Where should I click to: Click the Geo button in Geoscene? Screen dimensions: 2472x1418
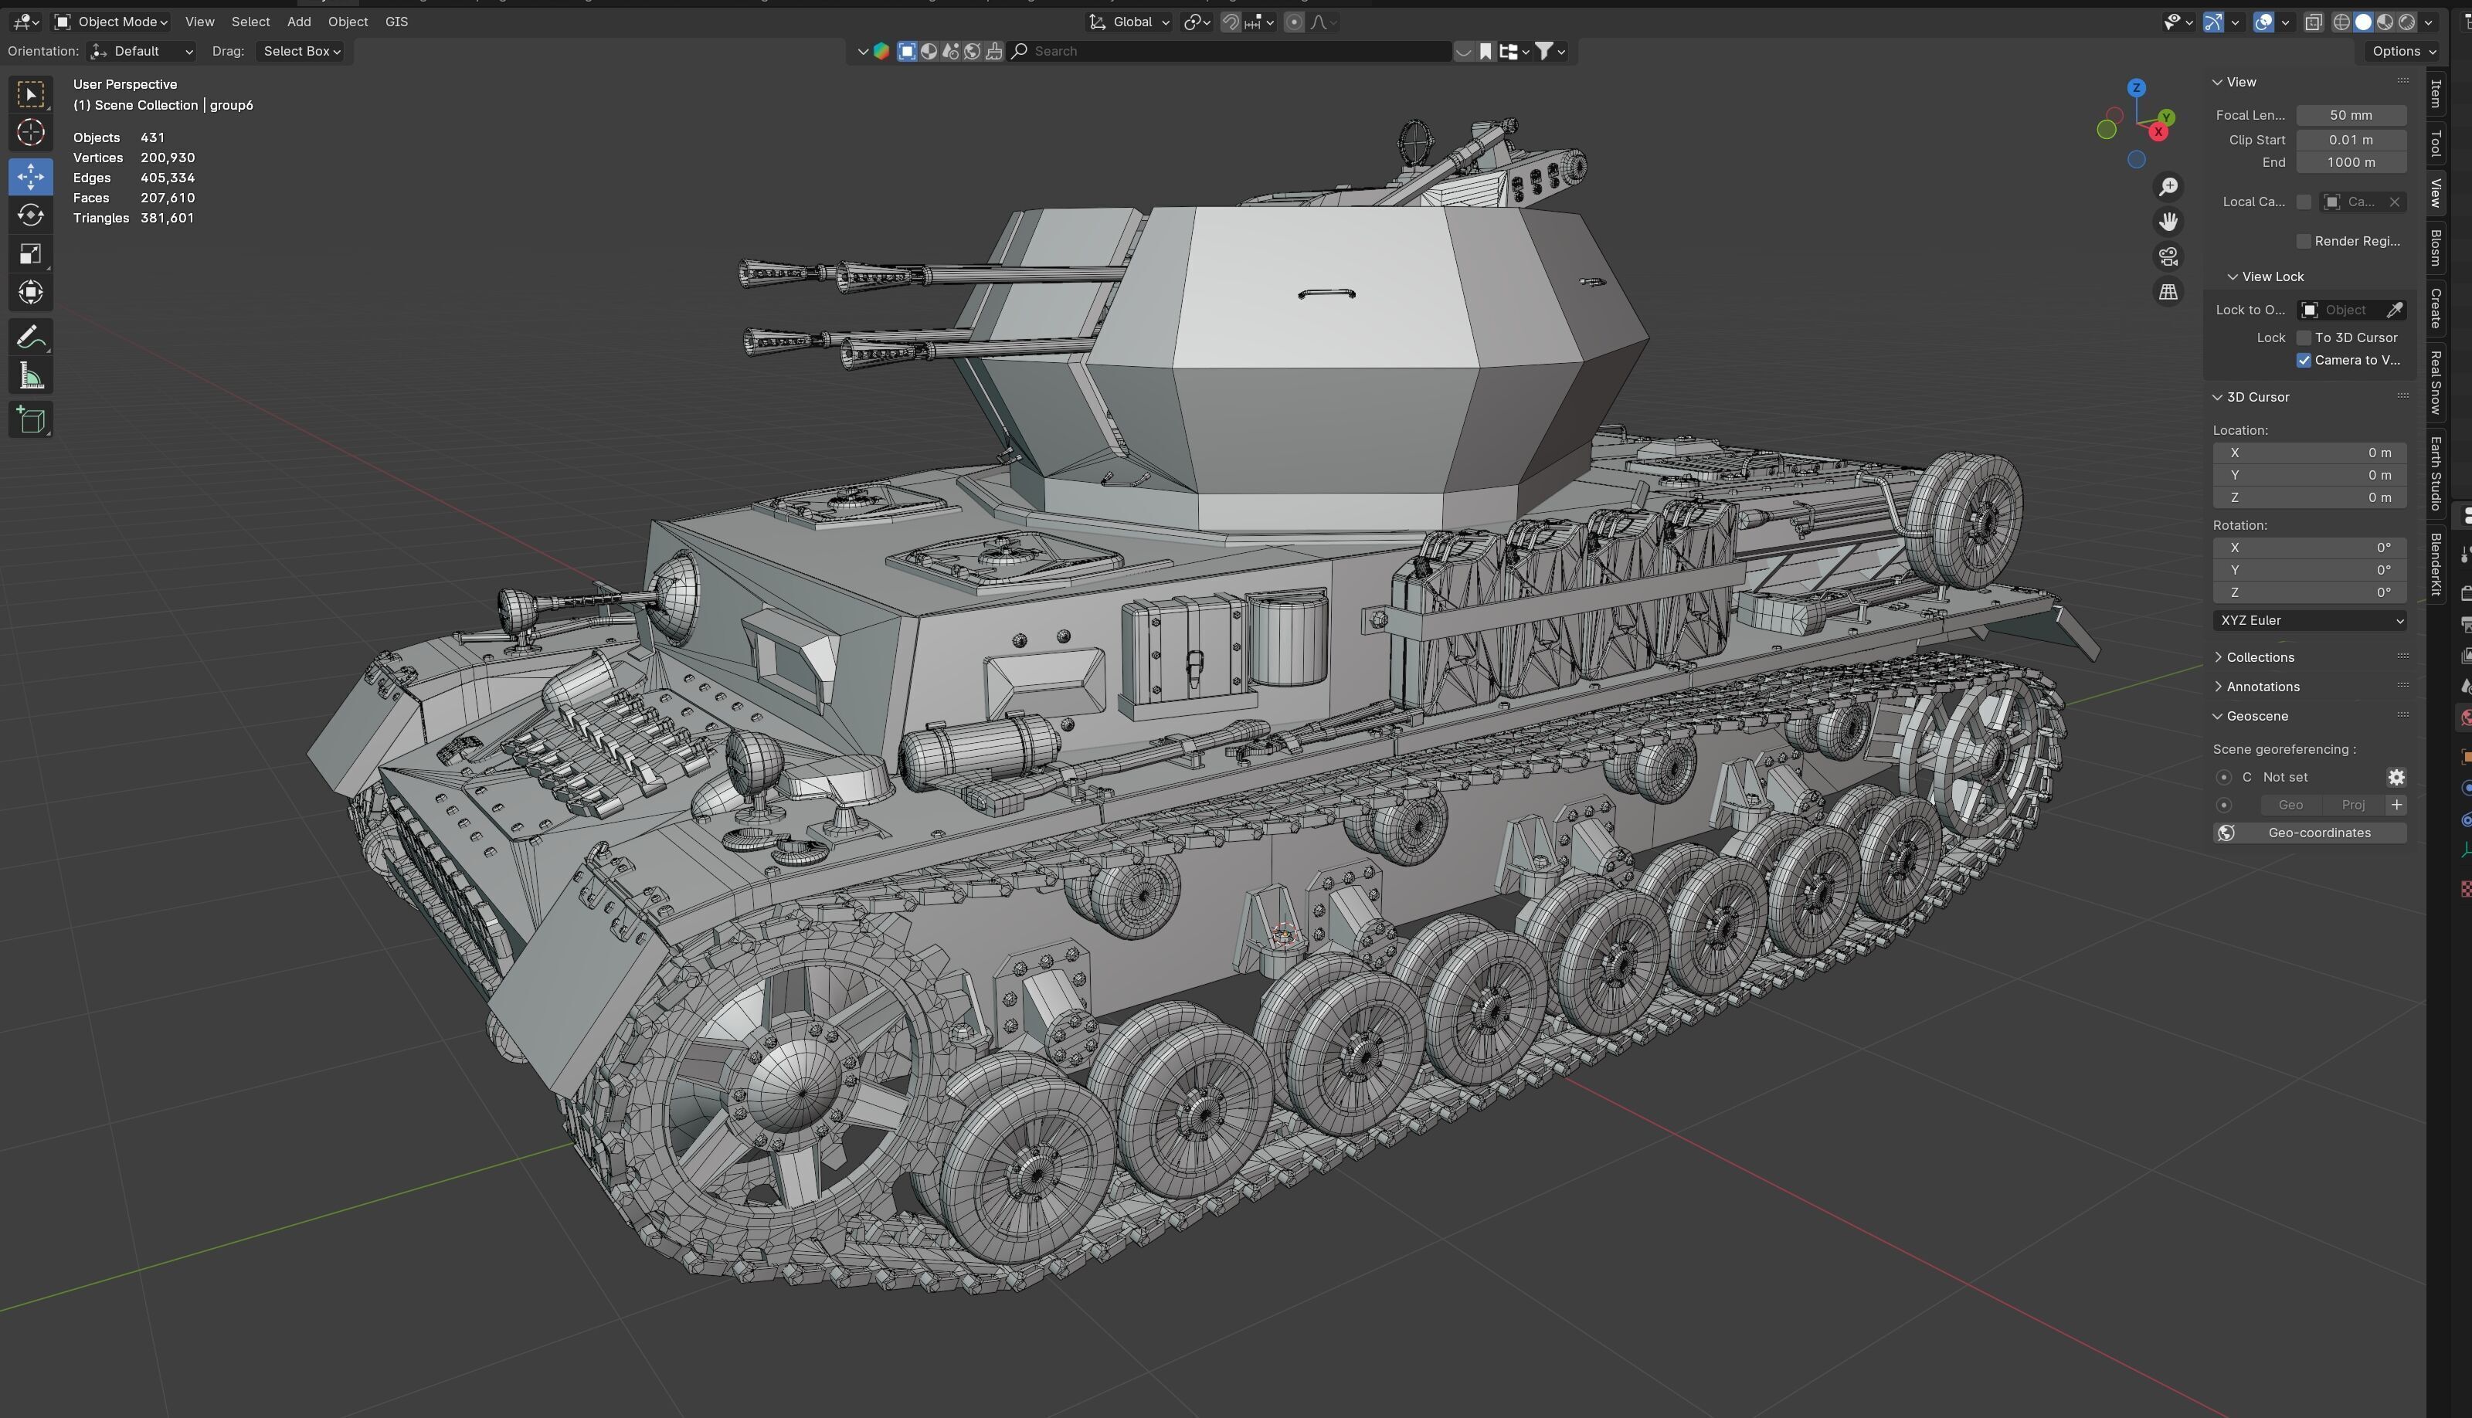pos(2290,805)
